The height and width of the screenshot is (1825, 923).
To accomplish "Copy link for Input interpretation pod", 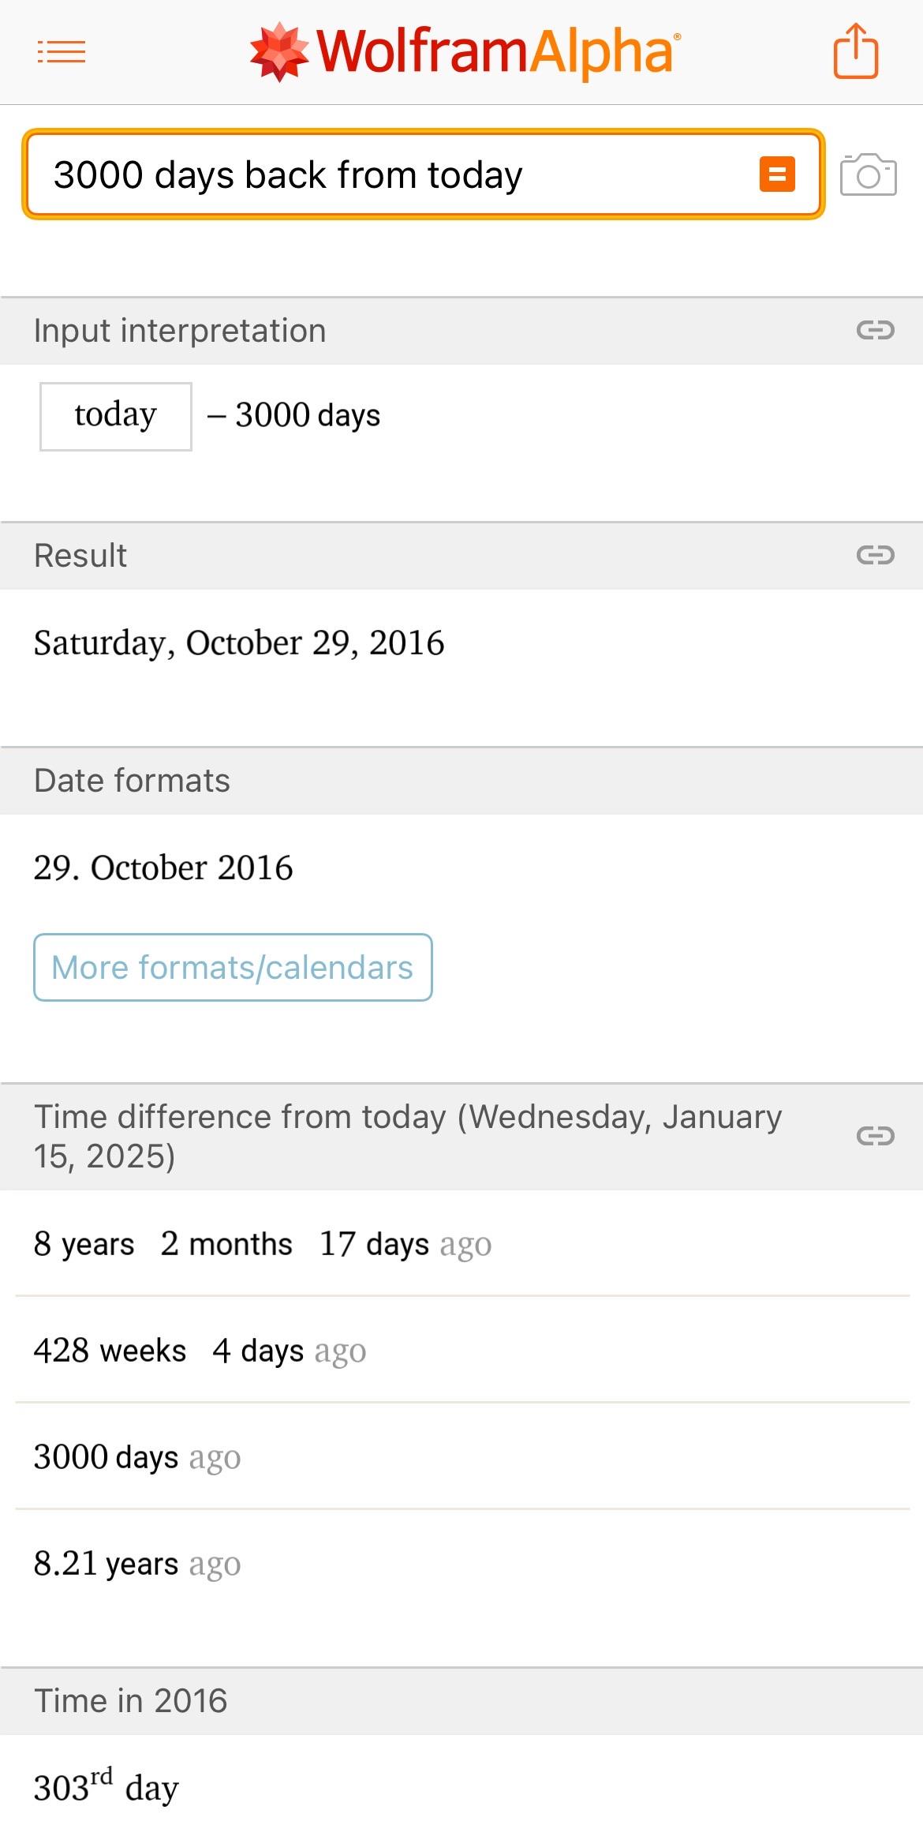I will tap(875, 330).
